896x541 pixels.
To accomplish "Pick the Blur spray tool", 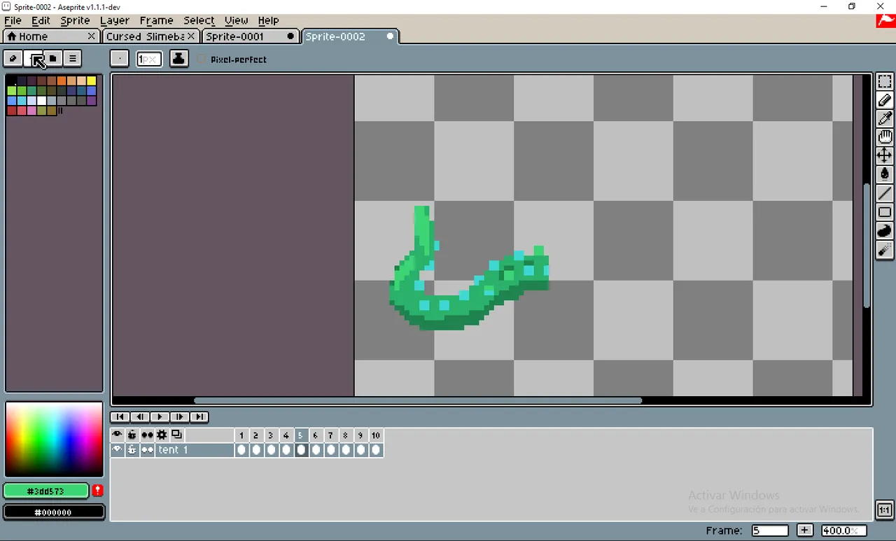I will click(885, 250).
